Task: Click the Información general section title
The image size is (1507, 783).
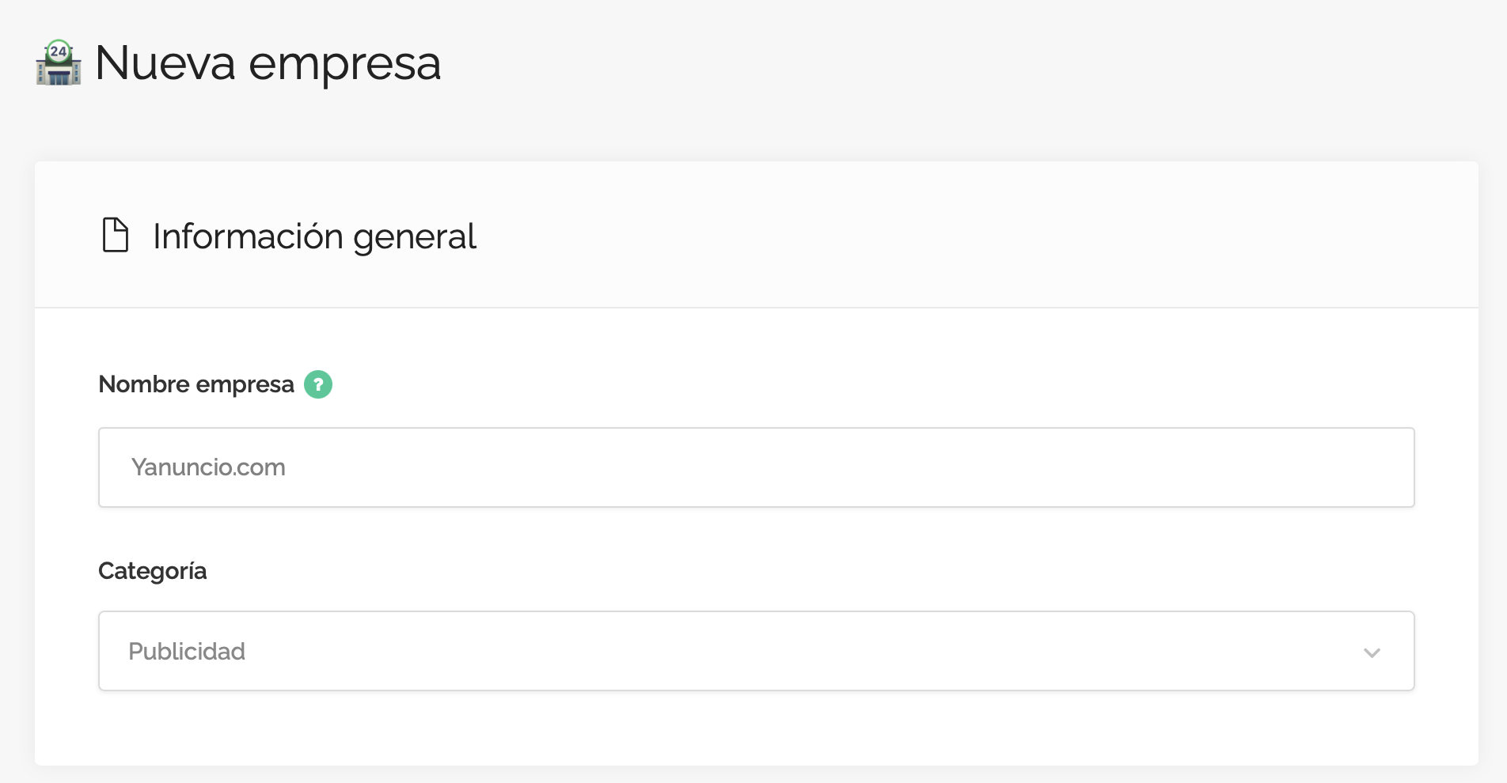Action: coord(314,236)
